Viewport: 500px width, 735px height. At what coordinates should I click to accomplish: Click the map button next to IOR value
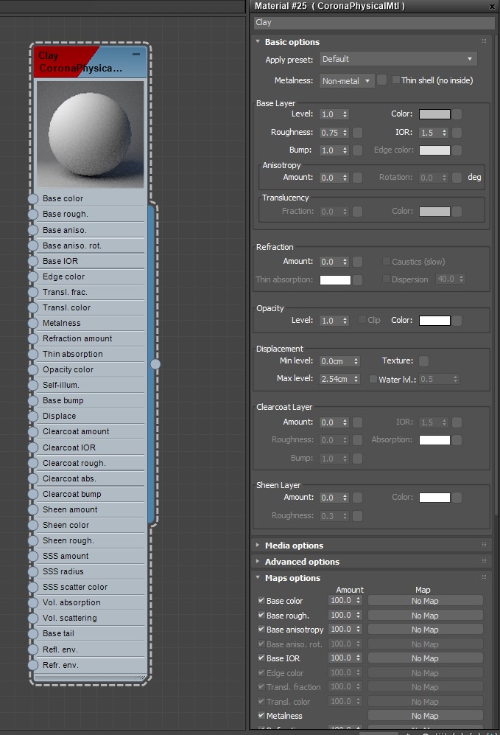coord(457,133)
